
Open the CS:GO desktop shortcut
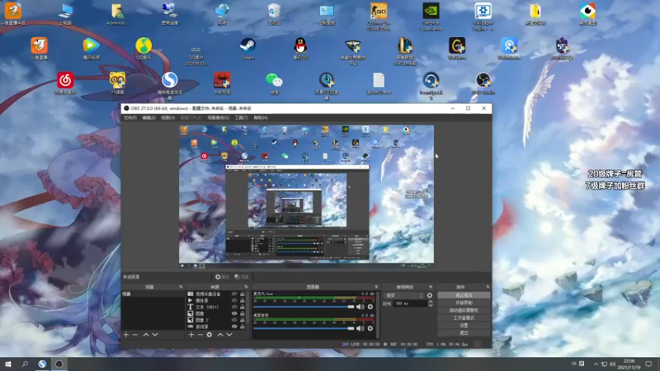click(x=379, y=12)
